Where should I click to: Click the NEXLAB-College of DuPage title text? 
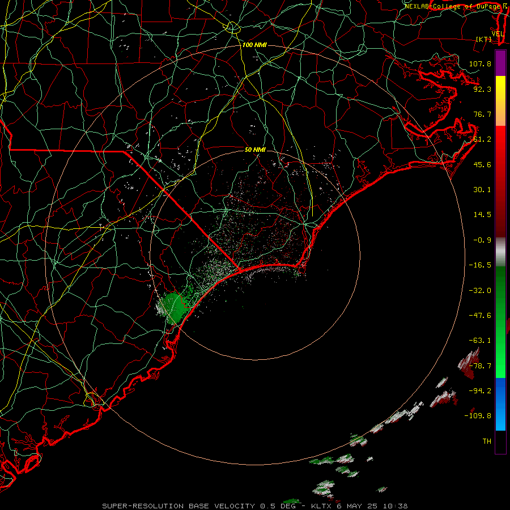point(453,6)
